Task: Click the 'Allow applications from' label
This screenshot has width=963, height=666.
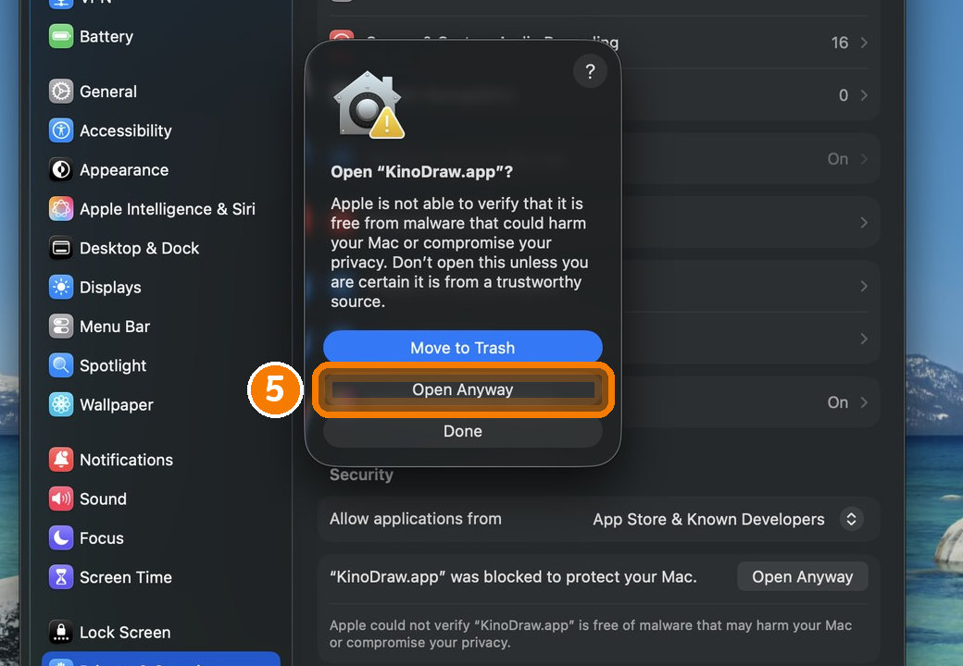Action: tap(416, 519)
